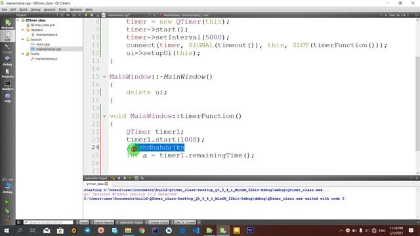Open Analyze mode in the sidebar
This screenshot has width=420, height=236.
7,85
